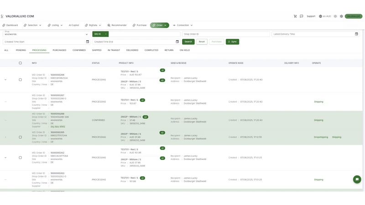Switch to the SHIPPED tab
The height and width of the screenshot is (205, 365).
(97, 50)
